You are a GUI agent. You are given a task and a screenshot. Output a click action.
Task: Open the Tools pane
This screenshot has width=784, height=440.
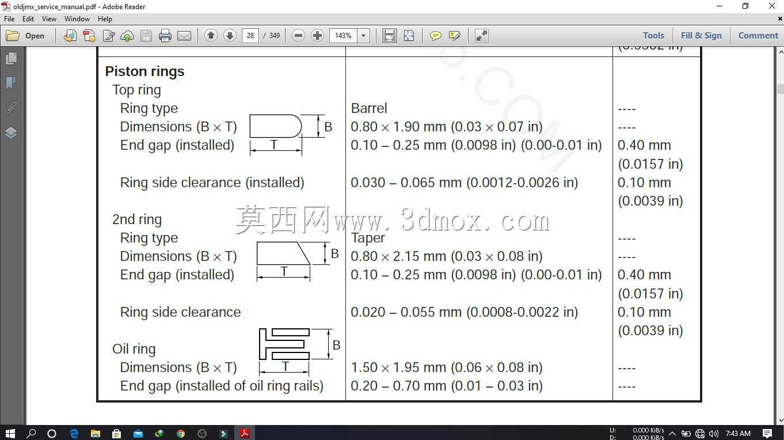(653, 36)
